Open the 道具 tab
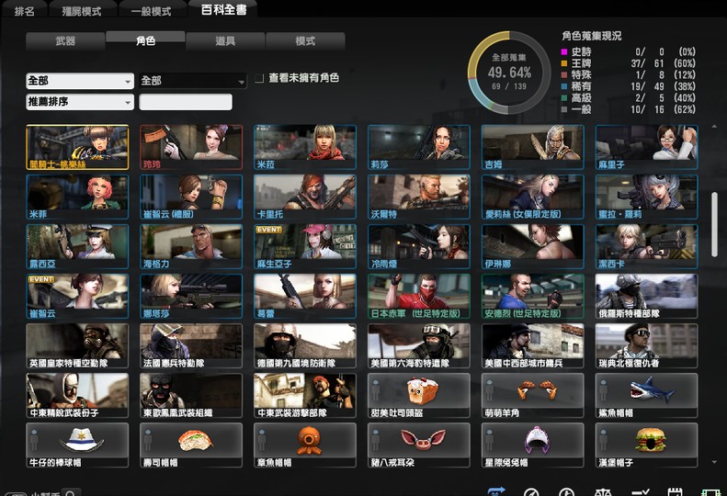 pos(225,41)
